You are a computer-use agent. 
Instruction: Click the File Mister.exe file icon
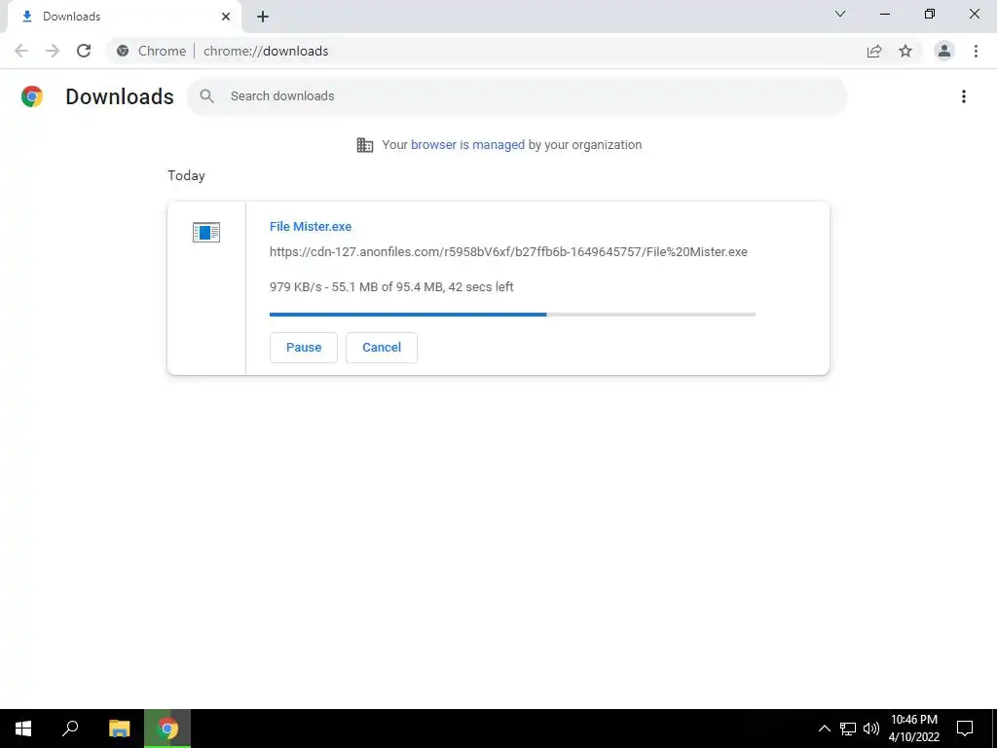point(206,233)
